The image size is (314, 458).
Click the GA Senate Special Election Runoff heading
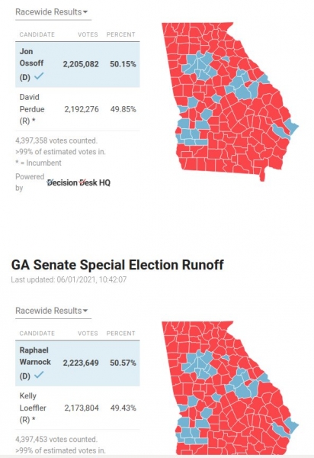pos(117,265)
